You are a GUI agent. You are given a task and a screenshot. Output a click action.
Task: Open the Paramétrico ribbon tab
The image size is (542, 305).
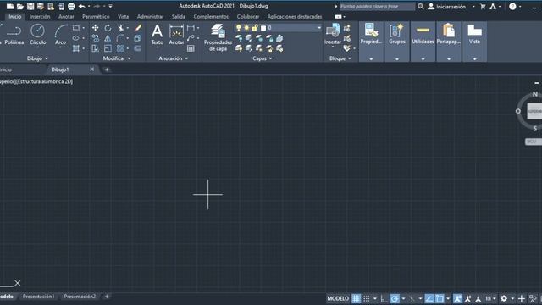(x=96, y=17)
